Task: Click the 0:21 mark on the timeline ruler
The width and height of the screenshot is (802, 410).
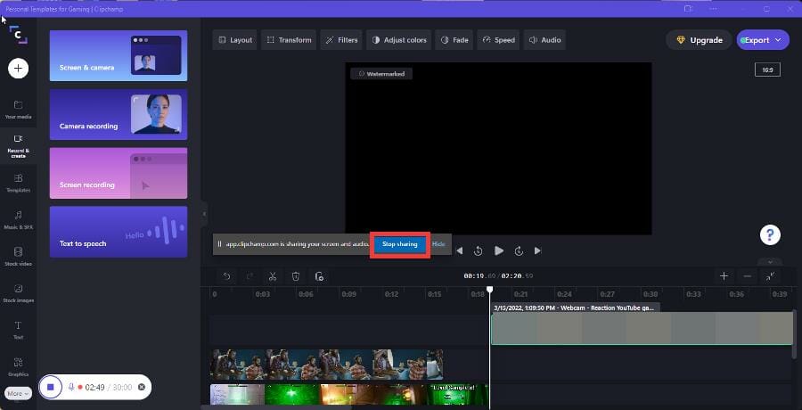Action: [520, 294]
